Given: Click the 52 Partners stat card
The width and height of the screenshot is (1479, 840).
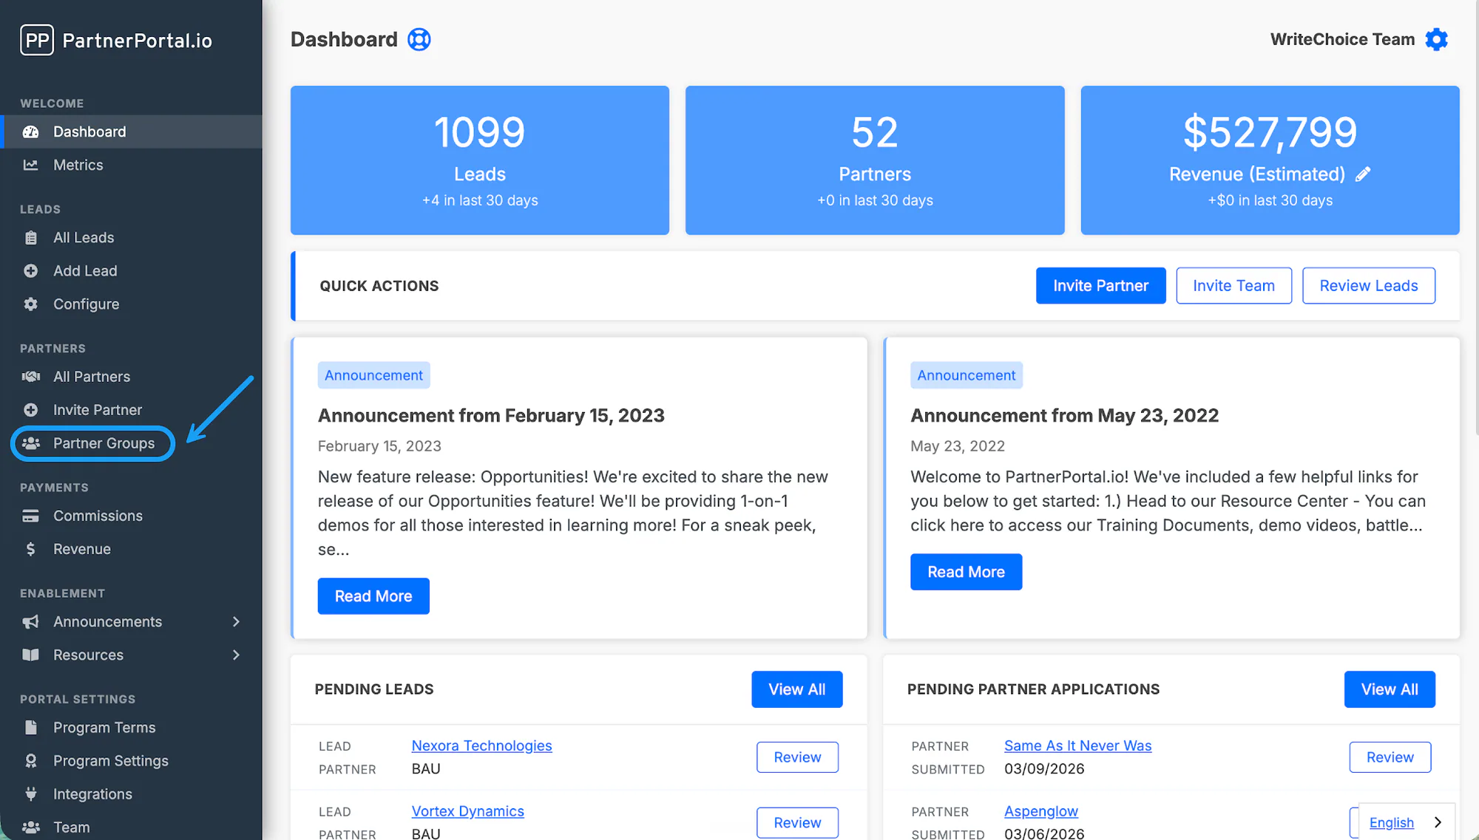Looking at the screenshot, I should click(x=875, y=160).
